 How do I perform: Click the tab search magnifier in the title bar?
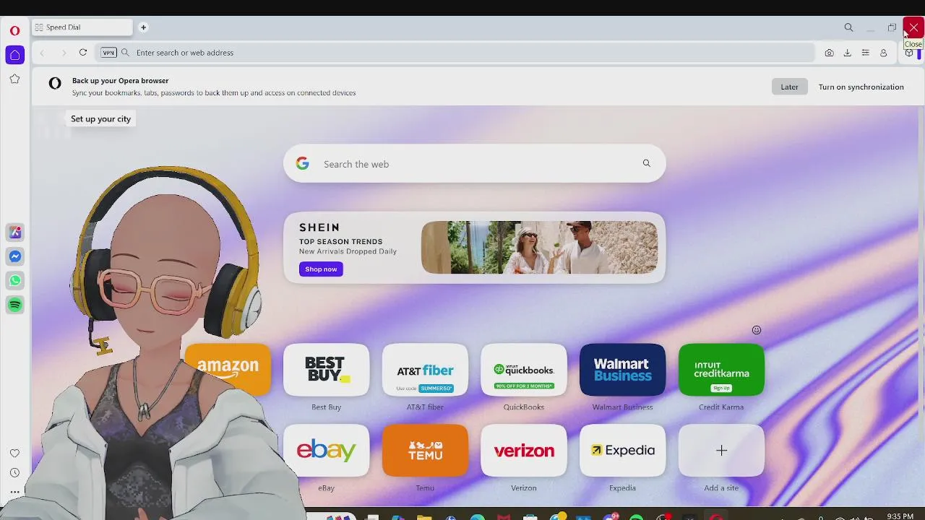click(x=848, y=27)
